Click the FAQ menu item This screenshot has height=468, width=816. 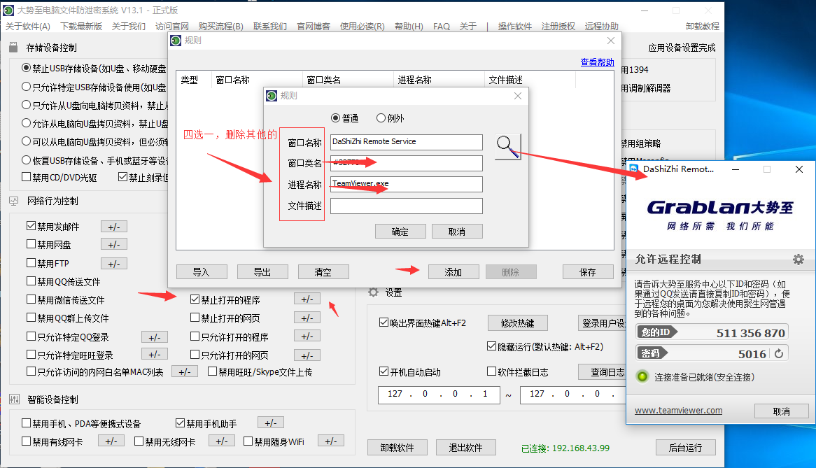coord(442,26)
